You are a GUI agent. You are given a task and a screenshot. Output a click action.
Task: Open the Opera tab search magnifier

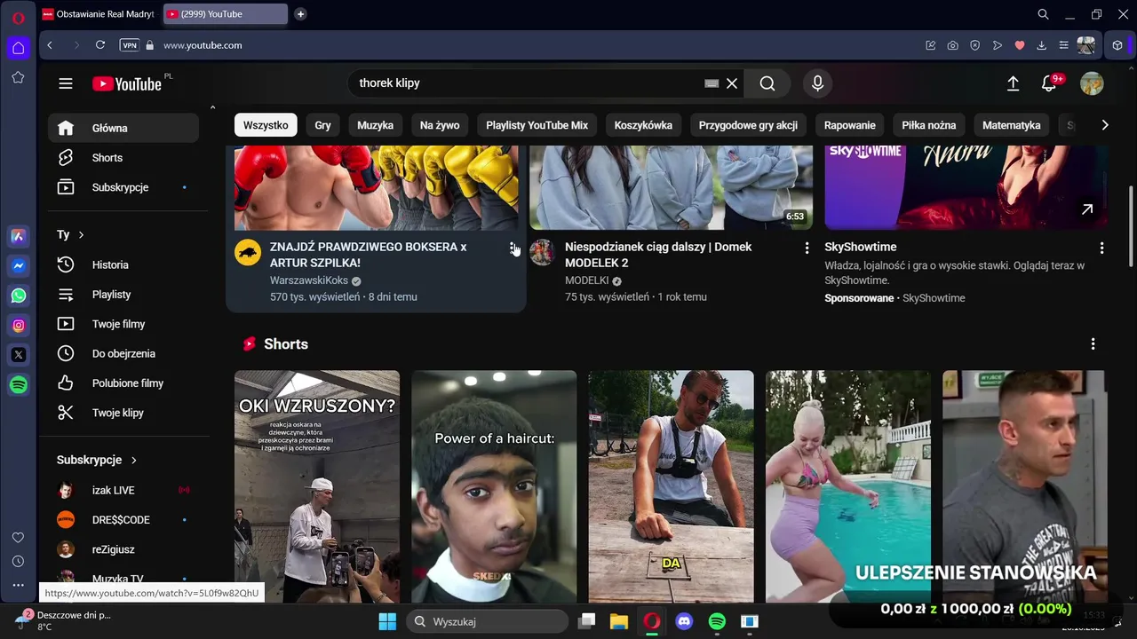(1044, 14)
